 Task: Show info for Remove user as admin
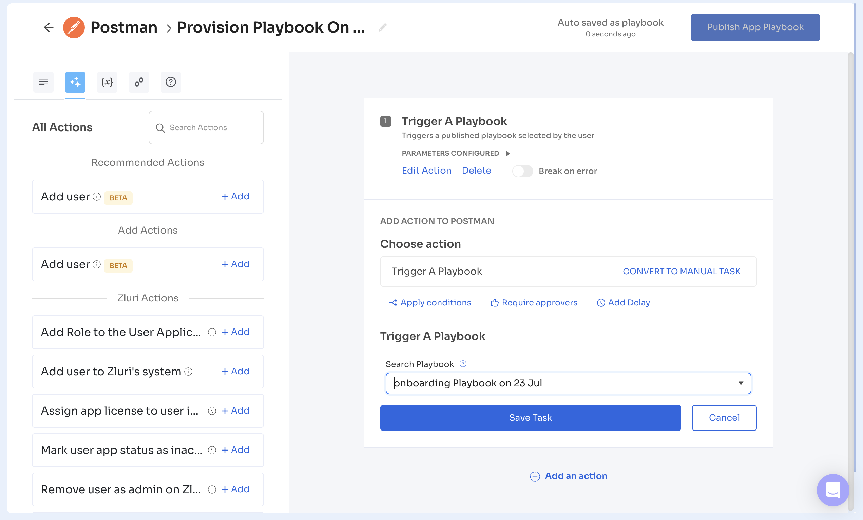pyautogui.click(x=212, y=489)
